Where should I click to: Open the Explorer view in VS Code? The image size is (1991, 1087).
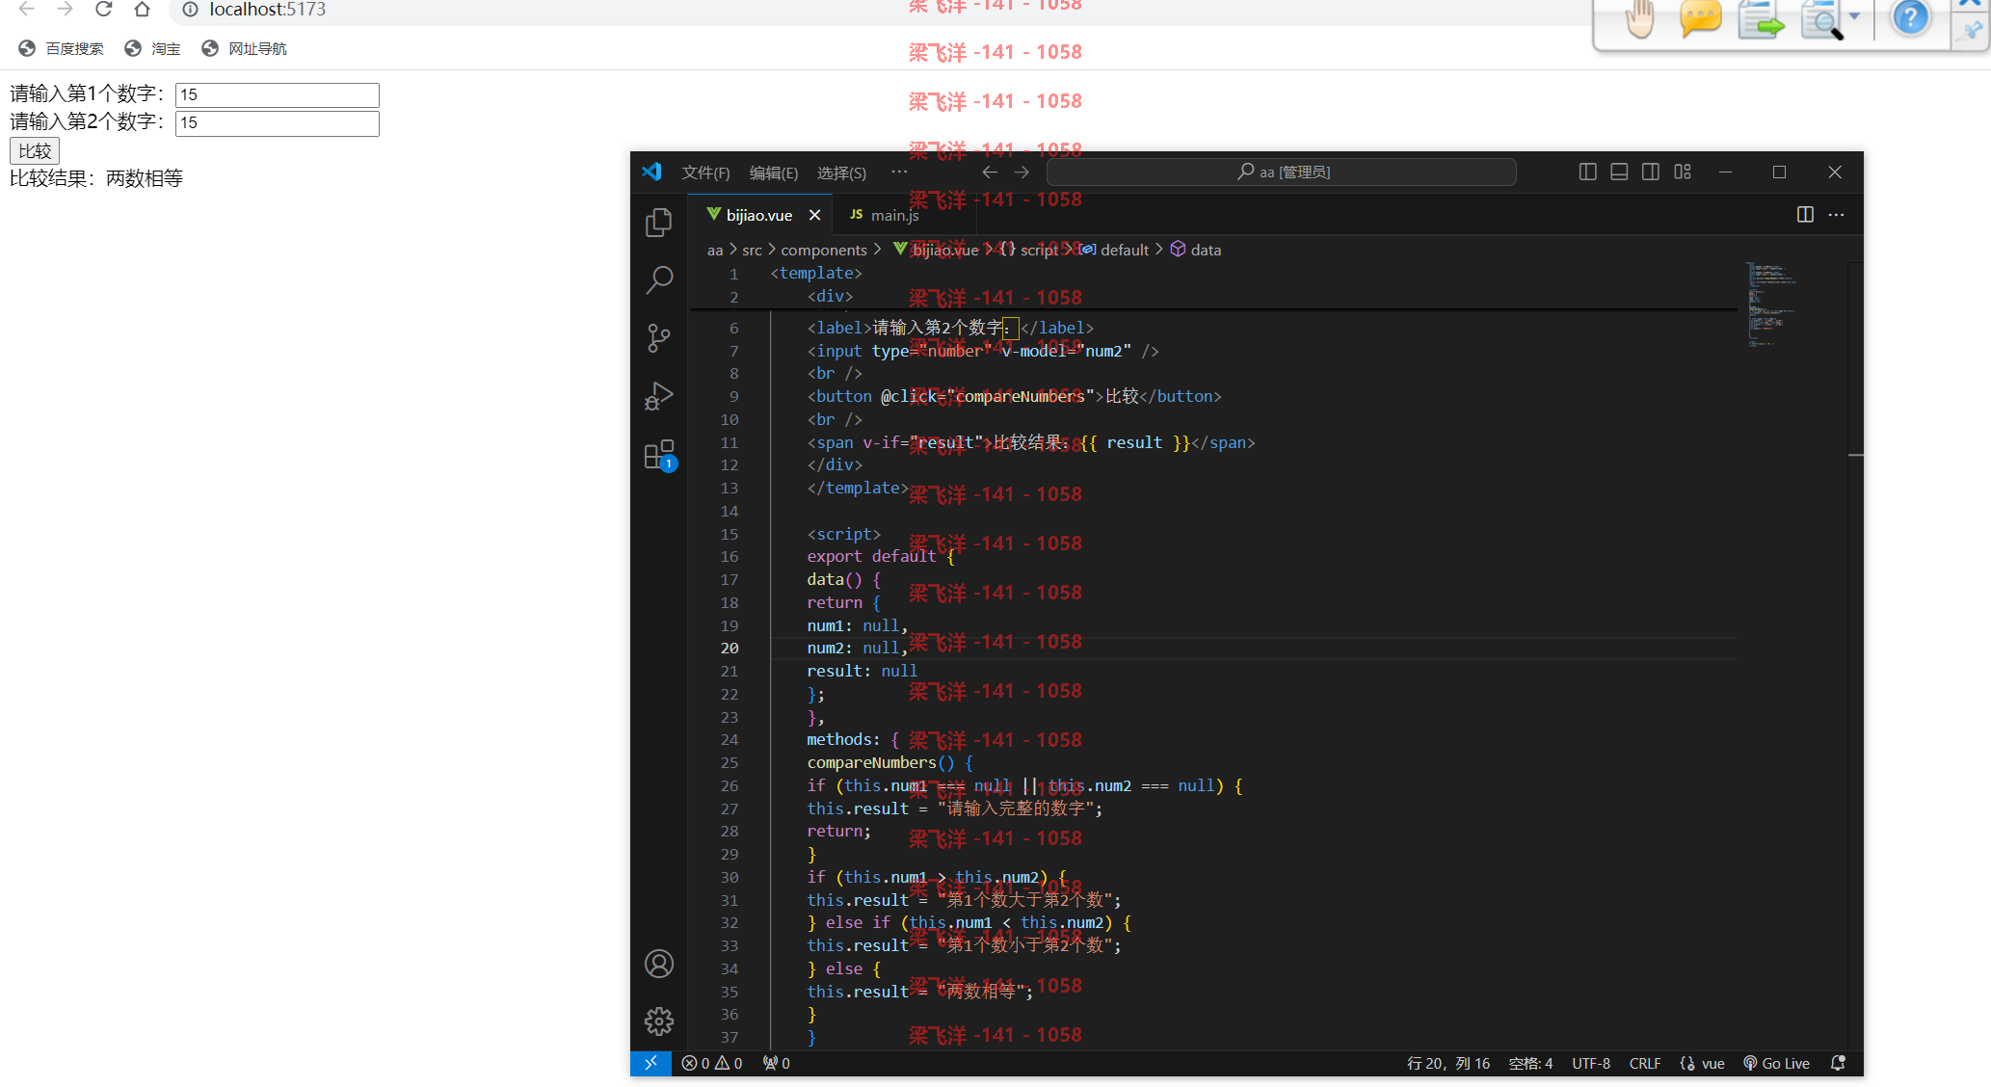tap(659, 223)
